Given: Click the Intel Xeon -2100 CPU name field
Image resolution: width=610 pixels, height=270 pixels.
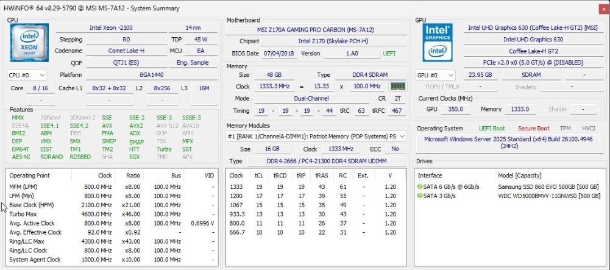Looking at the screenshot, I should point(110,28).
